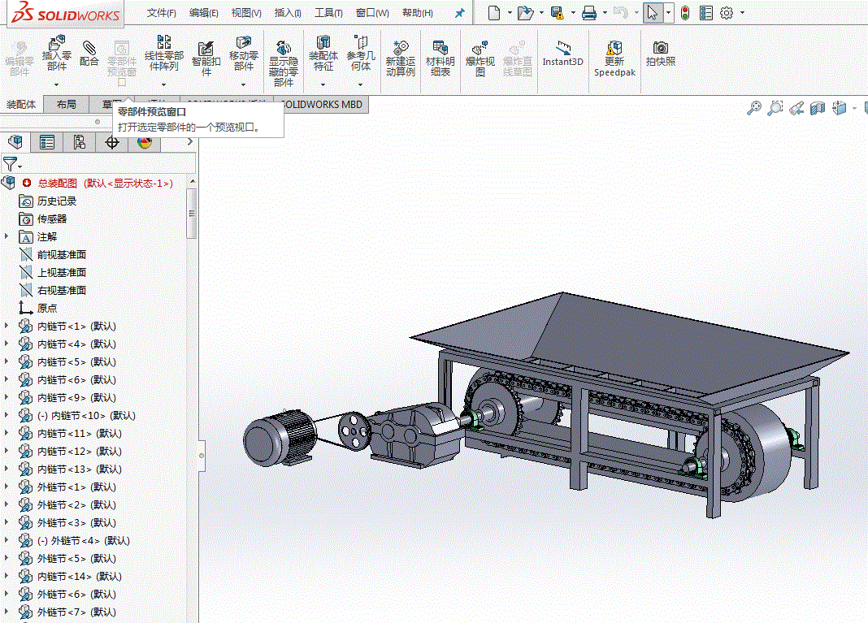The image size is (868, 623).
Task: Click Update Speedpak (更新Speedpak) icon
Action: 614,49
